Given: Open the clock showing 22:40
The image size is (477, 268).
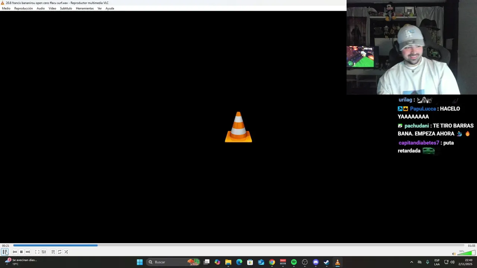Looking at the screenshot, I should (x=465, y=262).
